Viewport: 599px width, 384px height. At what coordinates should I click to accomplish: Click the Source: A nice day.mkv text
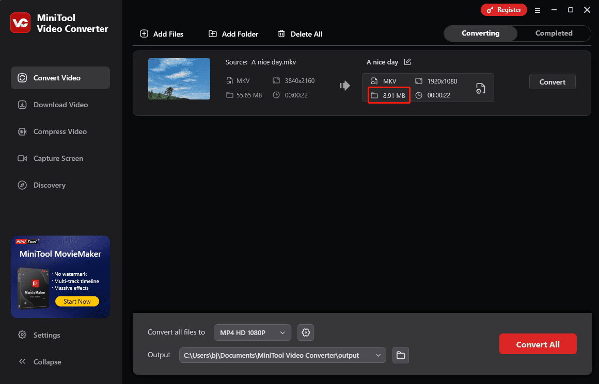click(261, 62)
